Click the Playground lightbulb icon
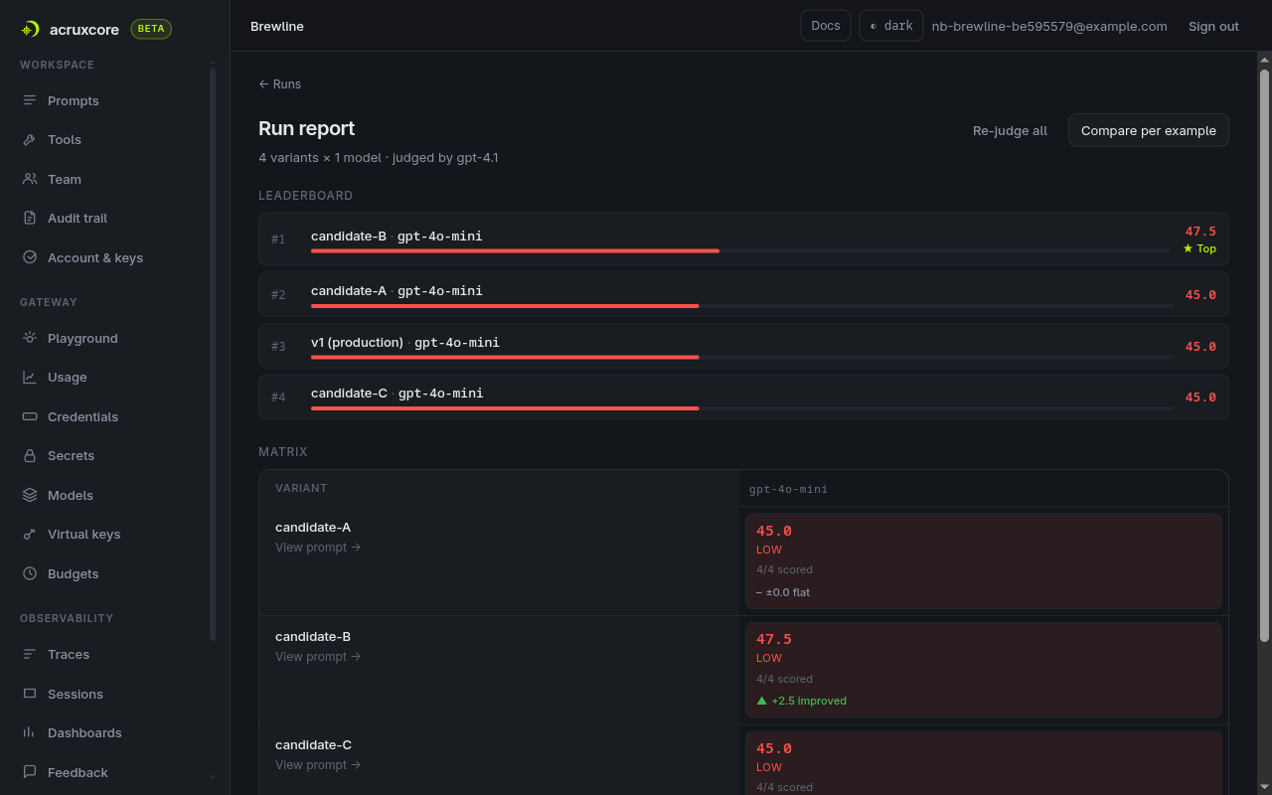Viewport: 1272px width, 795px height. coord(30,338)
